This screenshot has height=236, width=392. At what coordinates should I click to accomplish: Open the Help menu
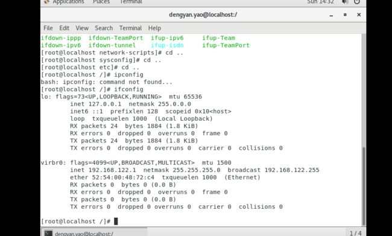pyautogui.click(x=154, y=28)
